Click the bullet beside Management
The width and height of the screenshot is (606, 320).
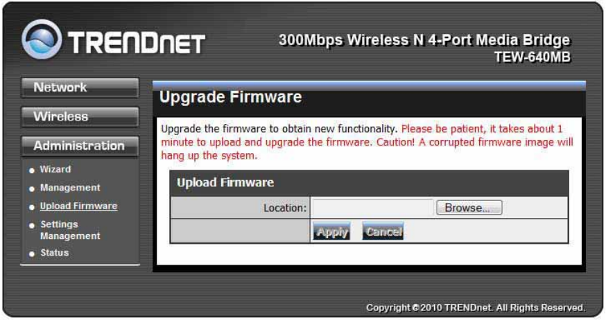pyautogui.click(x=32, y=189)
